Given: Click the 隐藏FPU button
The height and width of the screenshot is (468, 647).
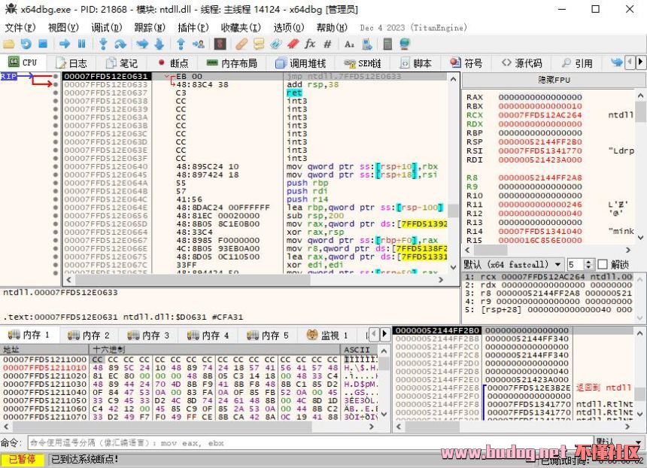Looking at the screenshot, I should tap(554, 80).
